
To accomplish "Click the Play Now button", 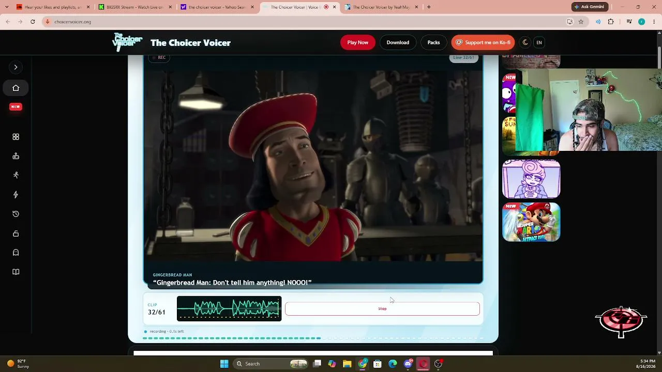I will pyautogui.click(x=358, y=42).
